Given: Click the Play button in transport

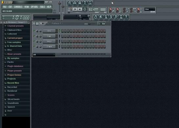Looking at the screenshot, I should (75, 9).
